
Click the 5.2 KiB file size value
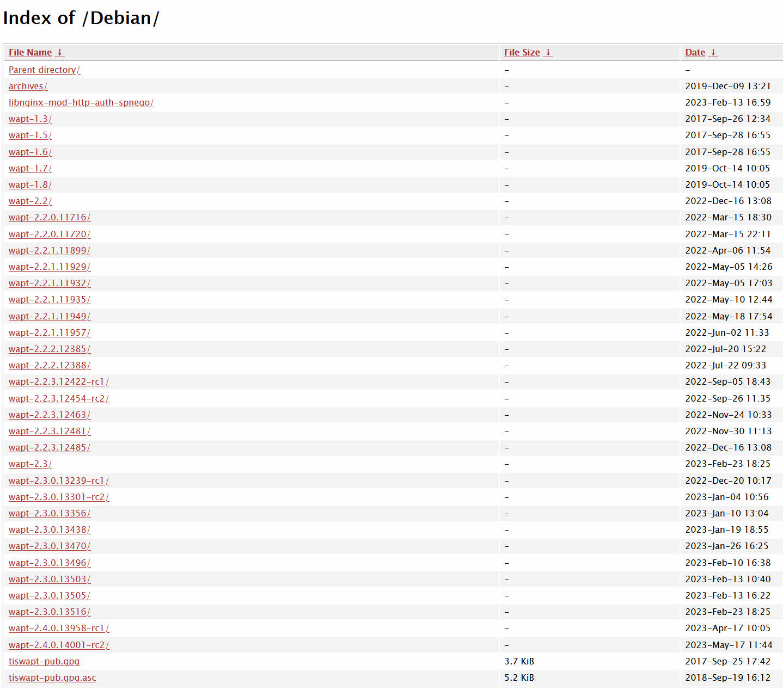[519, 677]
